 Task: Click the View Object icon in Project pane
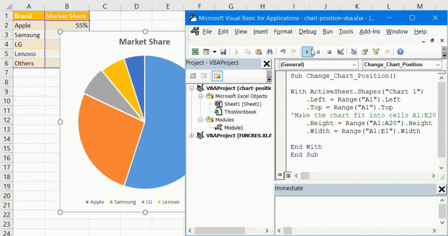204,76
